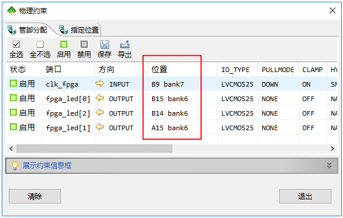Click OFF clamp cell for fpga_led[0]
The width and height of the screenshot is (343, 218).
tap(313, 99)
